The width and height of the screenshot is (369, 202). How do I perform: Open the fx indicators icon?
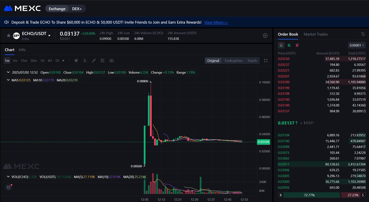[85, 61]
